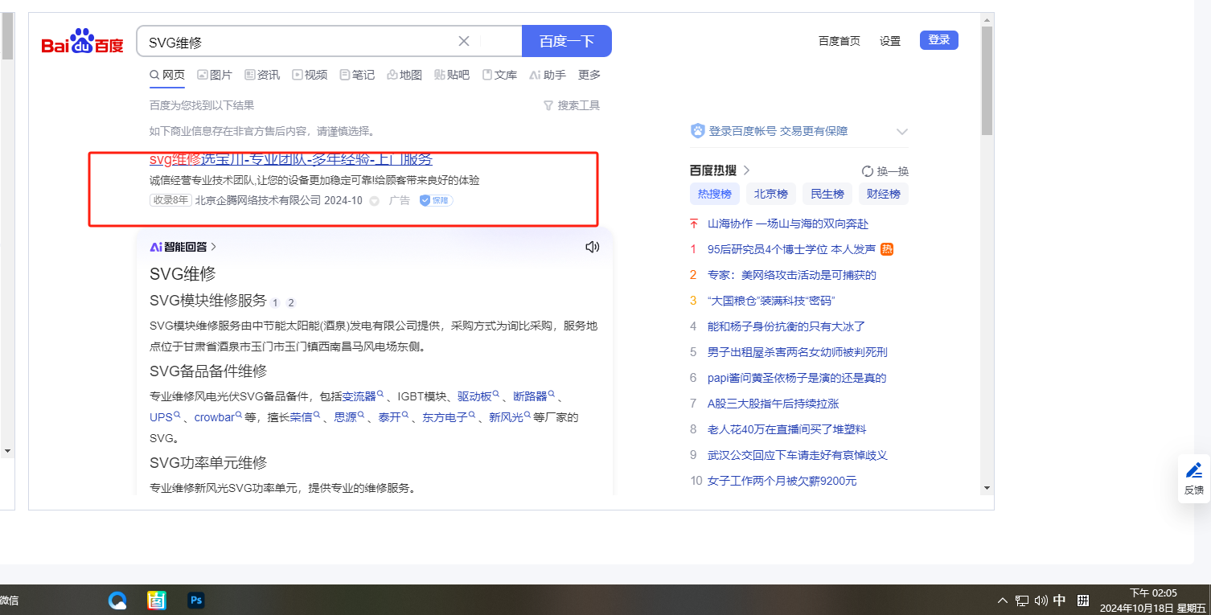Open the 反馈 feedback pencil icon
The width and height of the screenshot is (1211, 615).
point(1194,470)
